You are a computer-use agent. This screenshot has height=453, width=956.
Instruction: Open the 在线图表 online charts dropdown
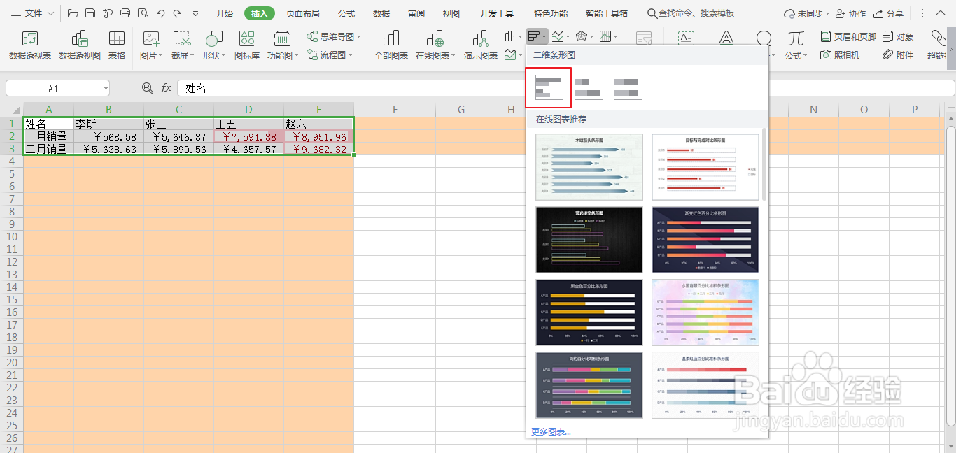point(435,45)
